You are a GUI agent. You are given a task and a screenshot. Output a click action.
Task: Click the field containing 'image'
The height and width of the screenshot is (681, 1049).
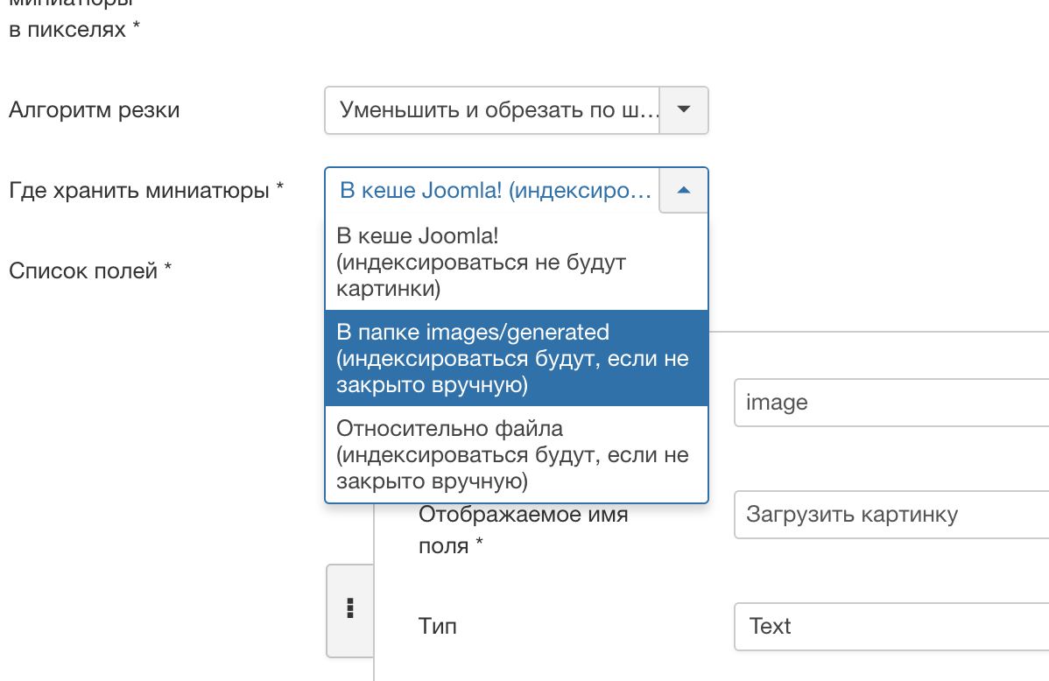891,403
